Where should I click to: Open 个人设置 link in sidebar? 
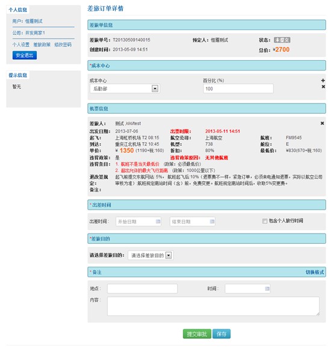21,45
